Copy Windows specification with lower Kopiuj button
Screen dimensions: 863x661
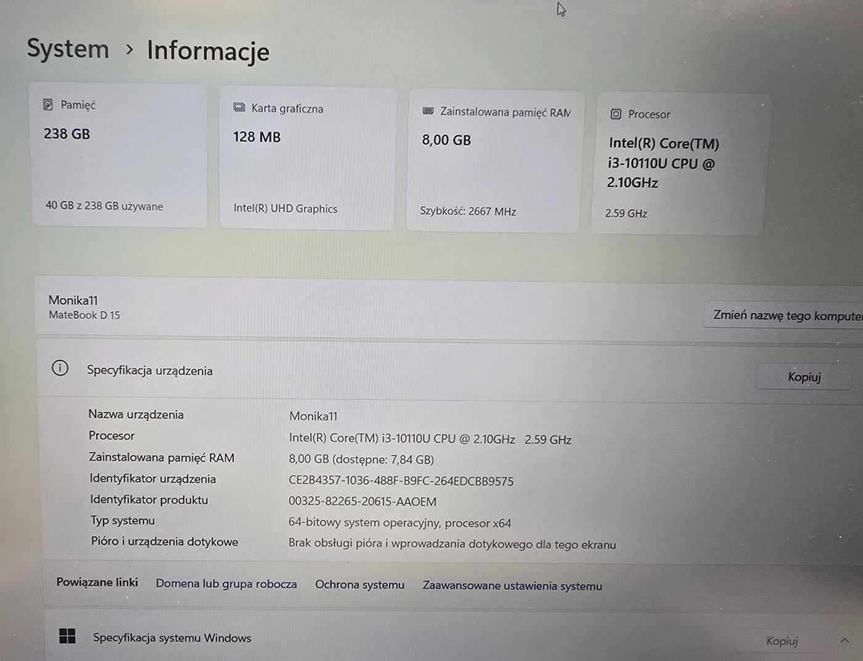(x=782, y=641)
